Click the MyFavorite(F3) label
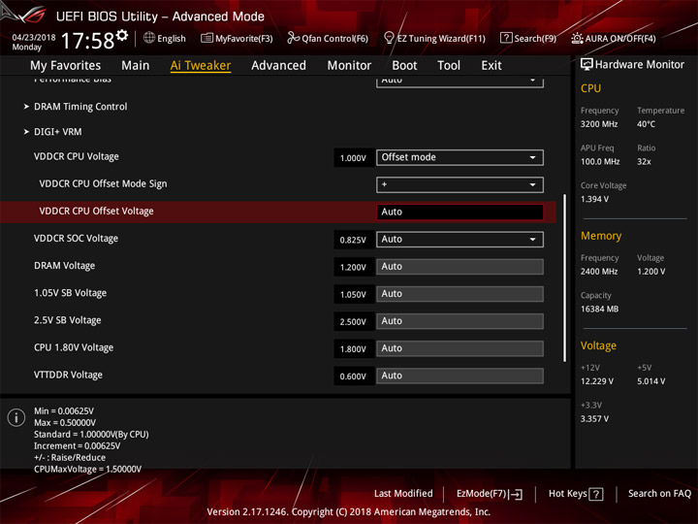Image resolution: width=698 pixels, height=524 pixels. (x=244, y=38)
